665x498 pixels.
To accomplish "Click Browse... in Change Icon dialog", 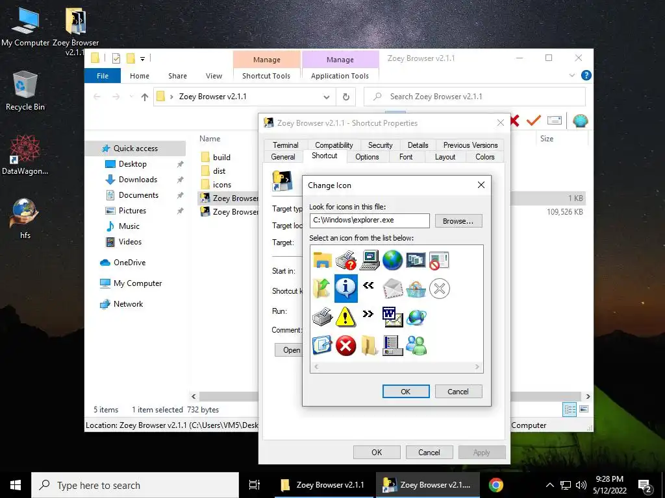I will click(458, 220).
